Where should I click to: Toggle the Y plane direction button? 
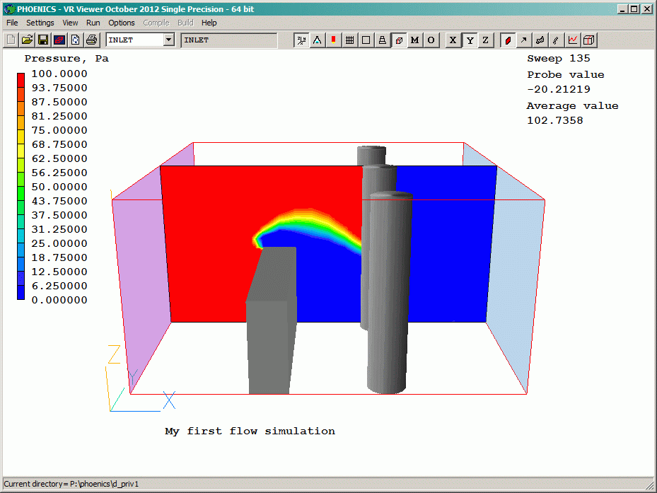click(x=469, y=40)
